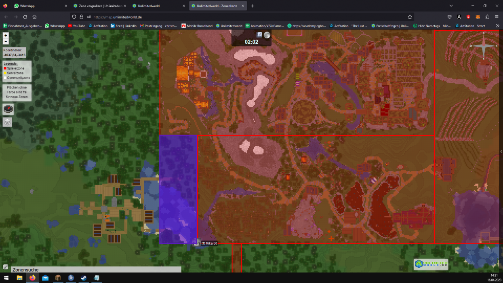
Task: Open the Unlimitedworld bookmark
Action: (x=229, y=26)
